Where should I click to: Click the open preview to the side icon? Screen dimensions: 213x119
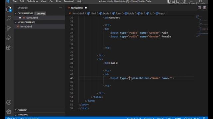coord(199,8)
